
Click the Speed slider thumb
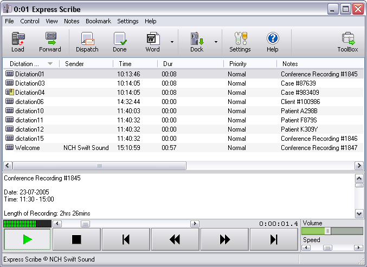(327, 248)
